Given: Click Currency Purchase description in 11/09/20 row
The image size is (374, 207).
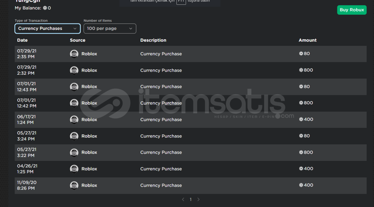Looking at the screenshot, I should [161, 185].
